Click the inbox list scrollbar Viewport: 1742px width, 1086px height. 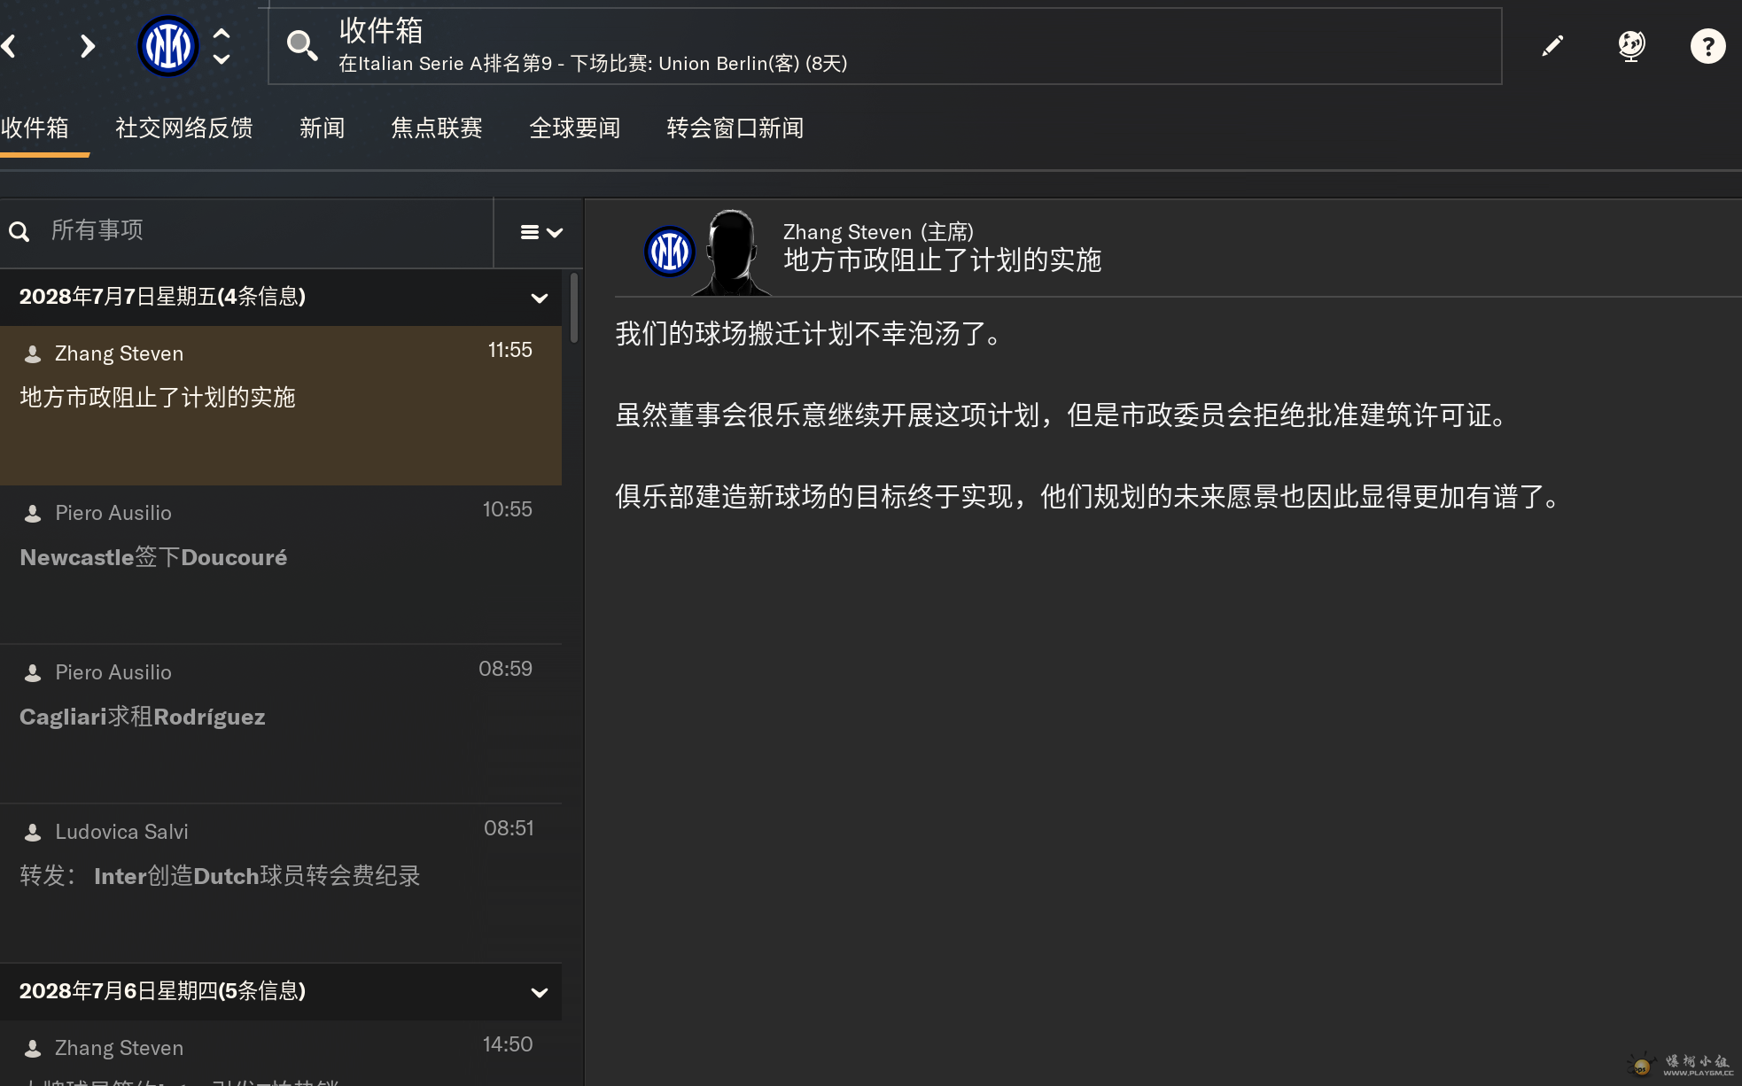click(x=574, y=308)
